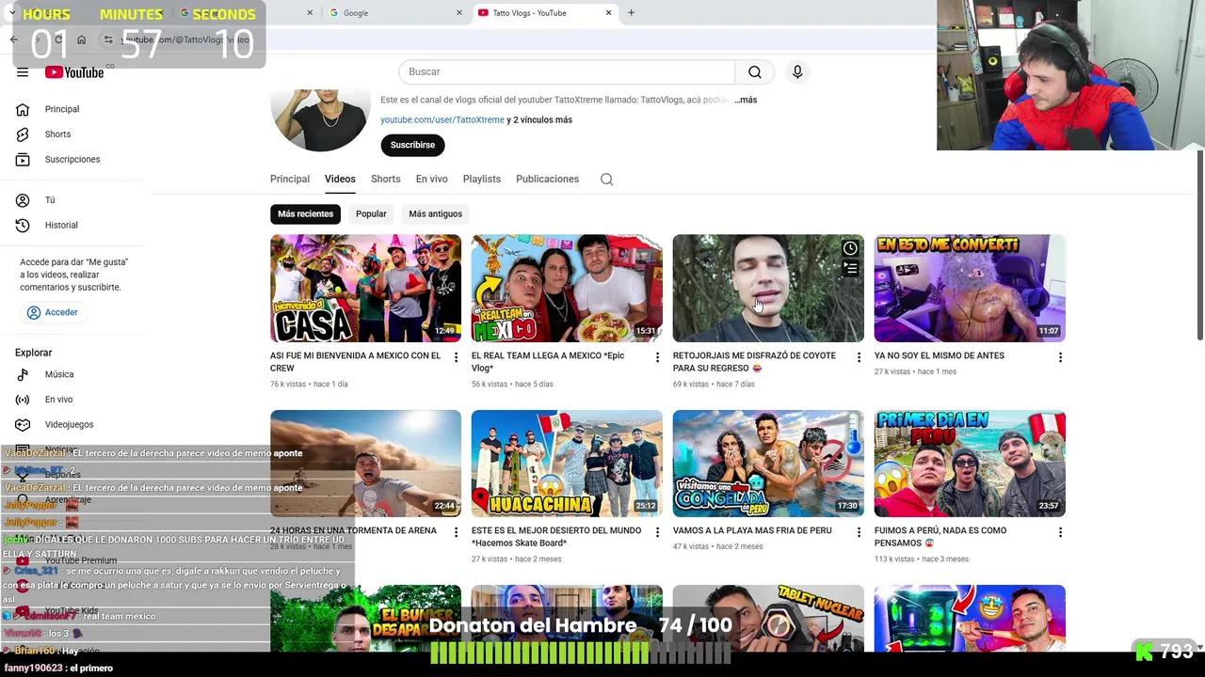Focus the Buscar search field
This screenshot has height=677, width=1205.
pyautogui.click(x=567, y=71)
